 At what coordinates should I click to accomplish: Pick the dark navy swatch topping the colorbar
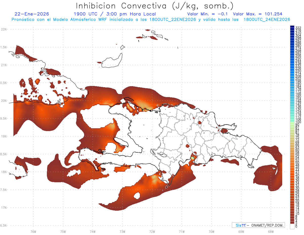click(x=292, y=27)
